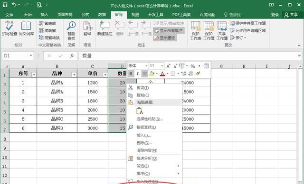Choose 清除内容 clear contents in context menu

[154, 150]
